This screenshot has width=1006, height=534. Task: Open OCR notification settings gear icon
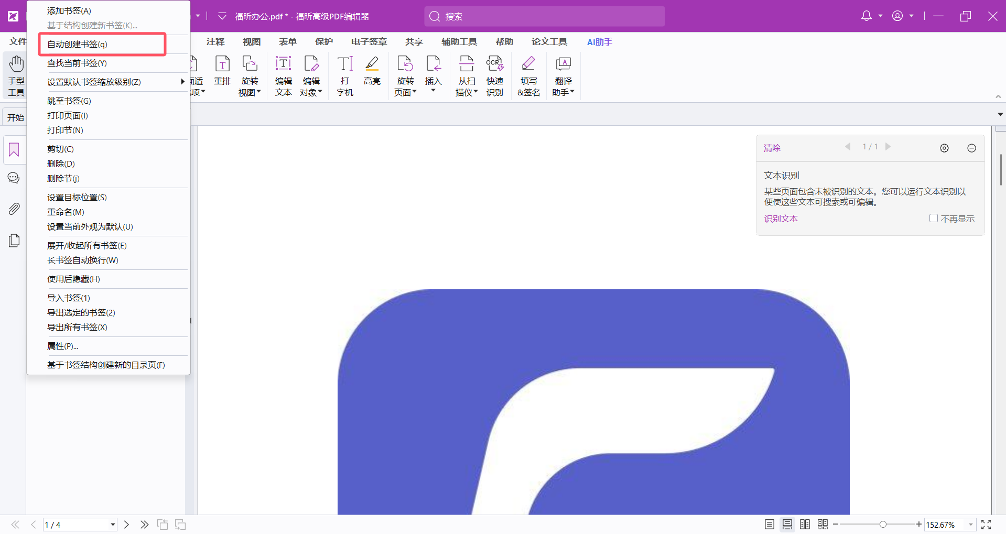click(944, 148)
